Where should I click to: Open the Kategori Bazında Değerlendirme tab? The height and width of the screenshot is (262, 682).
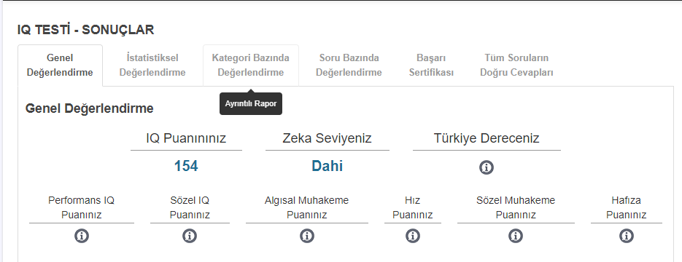[250, 65]
